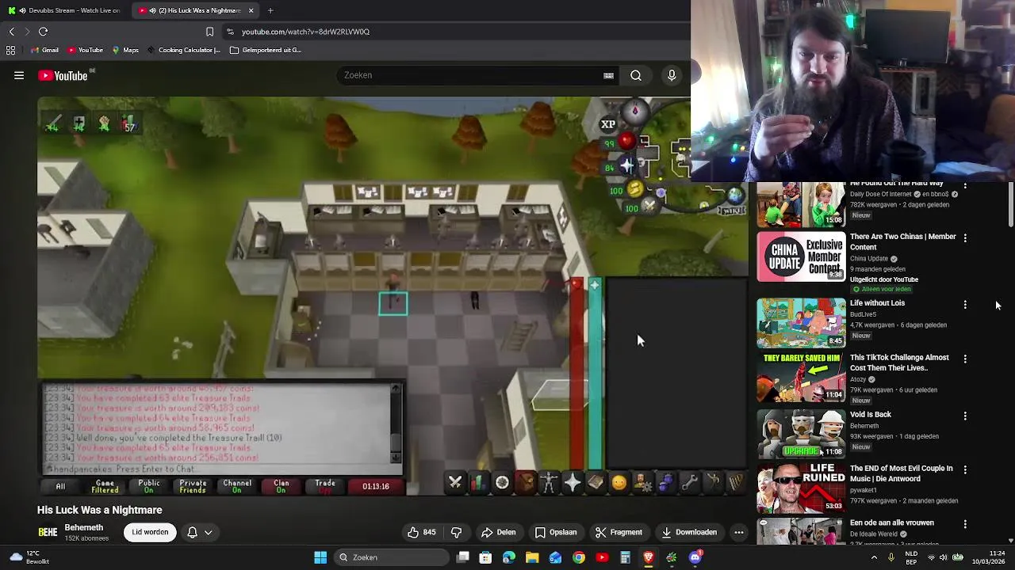
Task: Toggle the Private Friends chat tab
Action: pos(193,486)
